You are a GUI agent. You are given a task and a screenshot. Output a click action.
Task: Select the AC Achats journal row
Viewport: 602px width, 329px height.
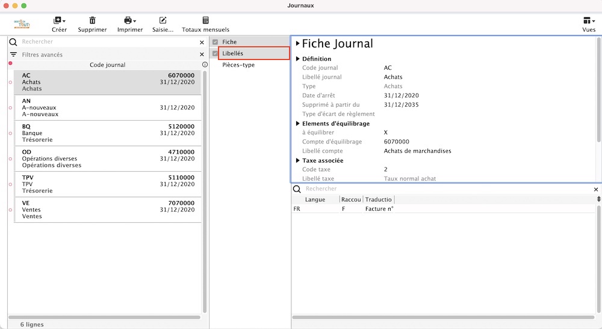[x=108, y=82]
